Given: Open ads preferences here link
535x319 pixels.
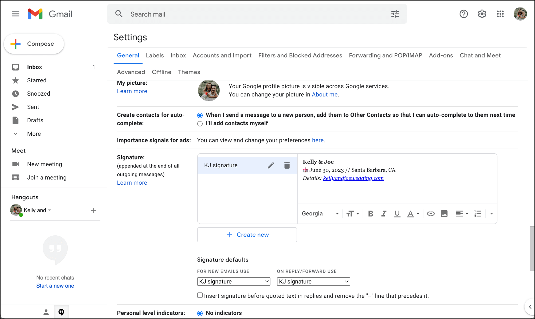Looking at the screenshot, I should (318, 140).
